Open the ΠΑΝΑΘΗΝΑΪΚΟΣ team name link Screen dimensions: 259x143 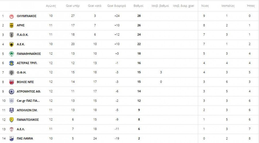(x=29, y=54)
